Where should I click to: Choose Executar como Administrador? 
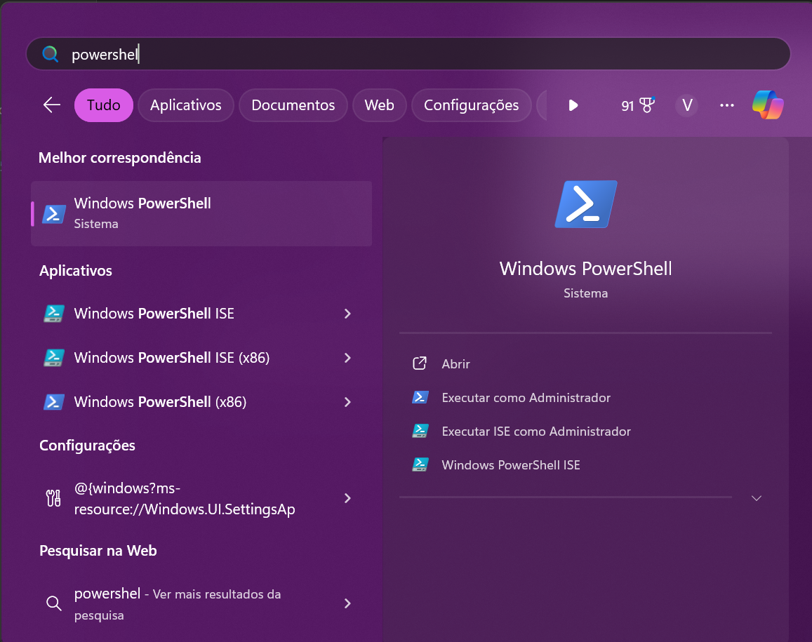(526, 398)
